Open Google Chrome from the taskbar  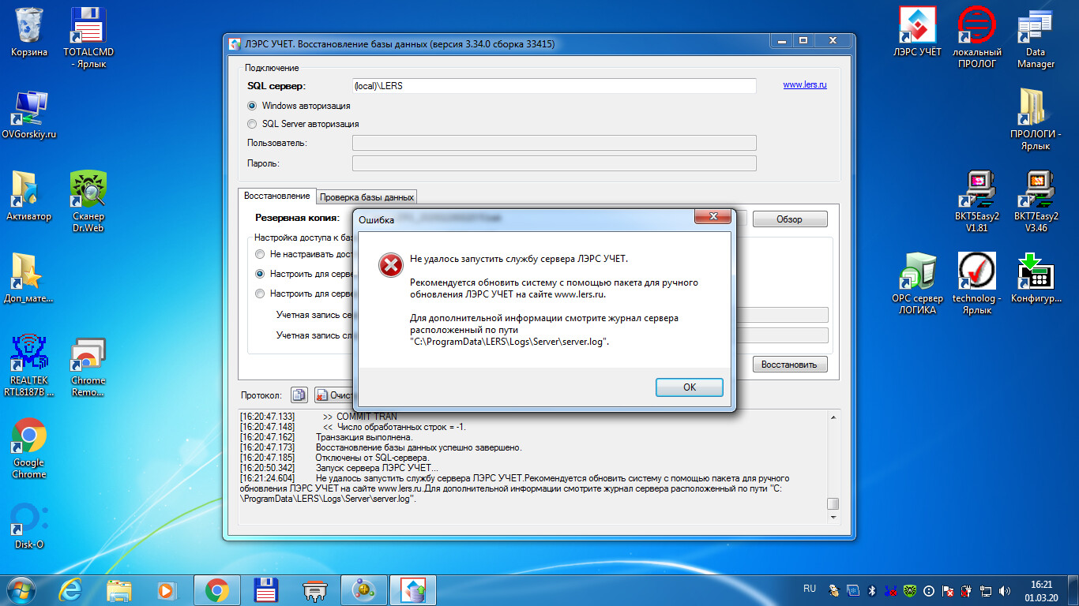pos(216,589)
